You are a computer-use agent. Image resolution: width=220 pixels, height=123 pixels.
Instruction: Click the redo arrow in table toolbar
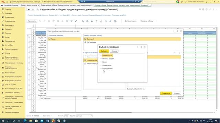[x=44, y=21]
